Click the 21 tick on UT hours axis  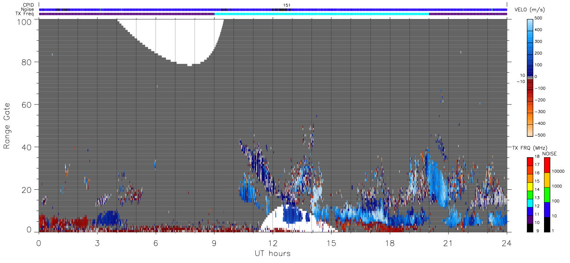coord(448,243)
